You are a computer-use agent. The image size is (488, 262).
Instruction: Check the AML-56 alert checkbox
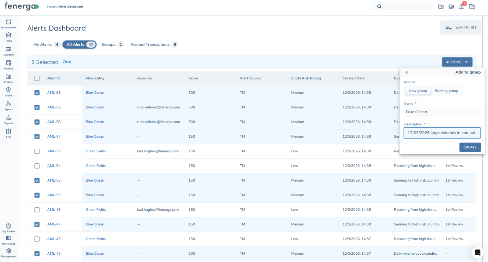(37, 151)
